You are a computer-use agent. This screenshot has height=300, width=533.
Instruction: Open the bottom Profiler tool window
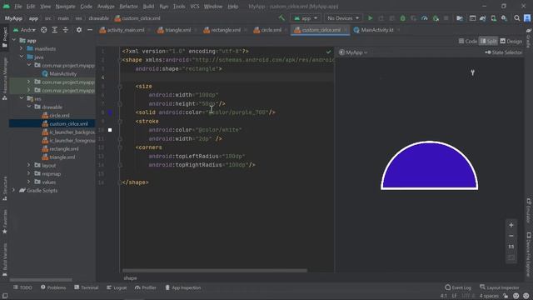point(146,287)
